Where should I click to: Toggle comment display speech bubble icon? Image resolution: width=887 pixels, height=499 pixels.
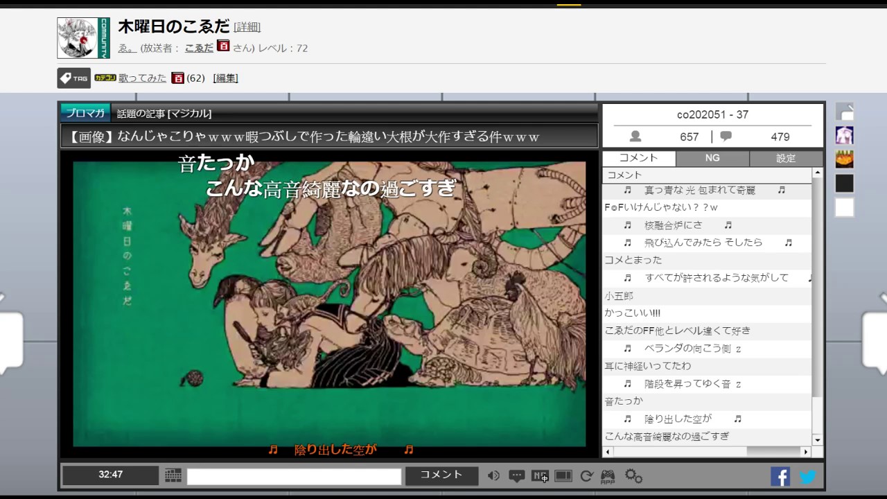point(516,475)
